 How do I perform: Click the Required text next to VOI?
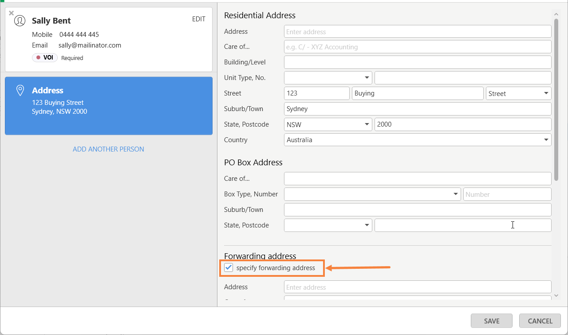(x=72, y=58)
